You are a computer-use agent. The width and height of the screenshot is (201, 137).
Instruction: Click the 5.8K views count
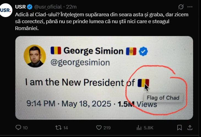[x=149, y=128]
